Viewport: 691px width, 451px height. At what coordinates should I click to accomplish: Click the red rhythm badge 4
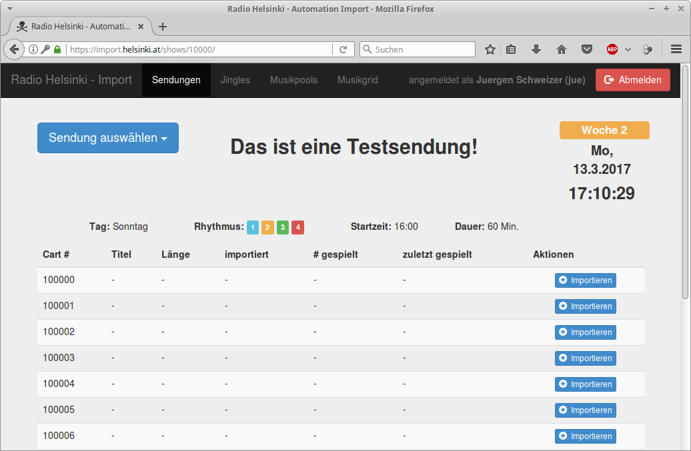pos(297,227)
